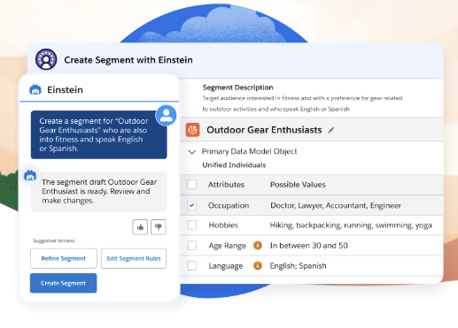Click the Refine Segment button

pos(64,258)
